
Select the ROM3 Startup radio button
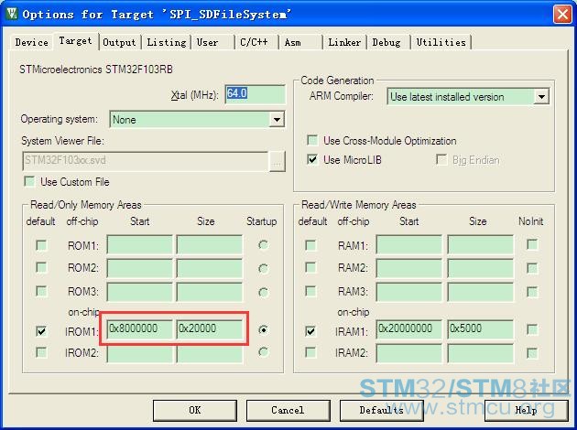(x=263, y=293)
